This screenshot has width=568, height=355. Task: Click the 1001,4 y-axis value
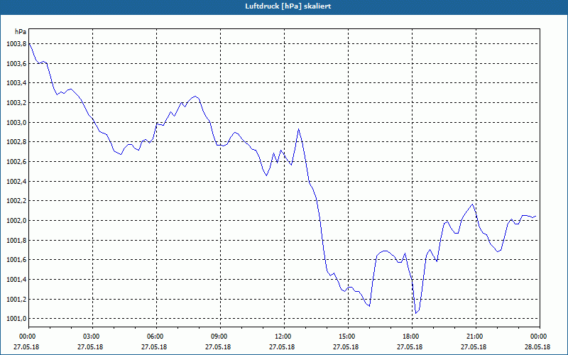(16, 279)
